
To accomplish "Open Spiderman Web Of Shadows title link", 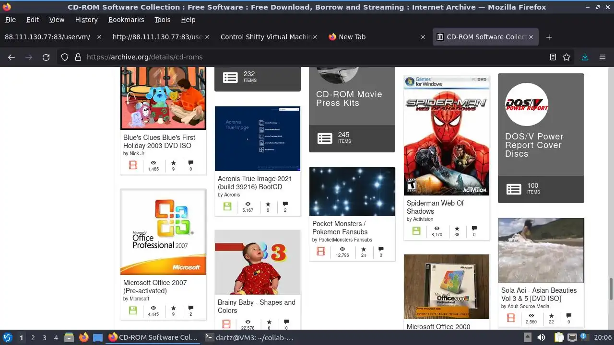I will click(435, 207).
